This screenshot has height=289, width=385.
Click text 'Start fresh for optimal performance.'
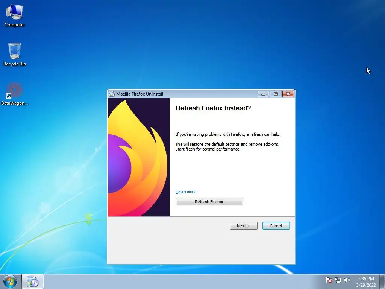[x=208, y=149]
